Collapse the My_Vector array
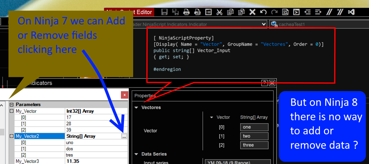 12,111
